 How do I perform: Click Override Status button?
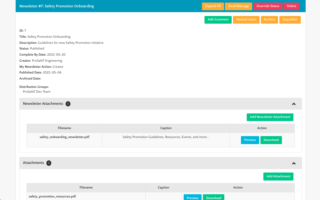tap(268, 6)
